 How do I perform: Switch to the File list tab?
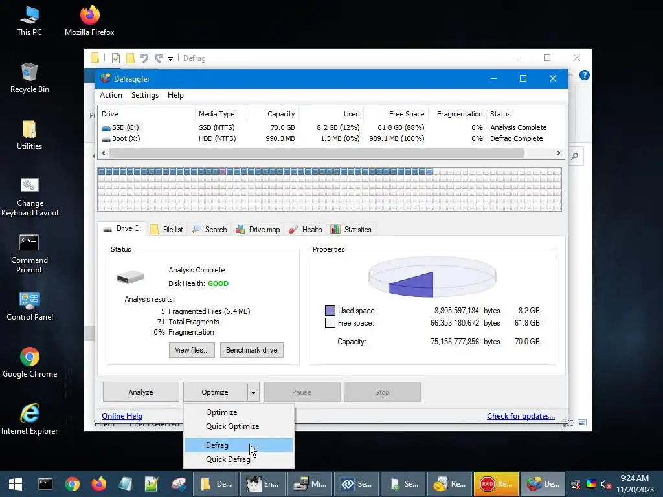[168, 230]
